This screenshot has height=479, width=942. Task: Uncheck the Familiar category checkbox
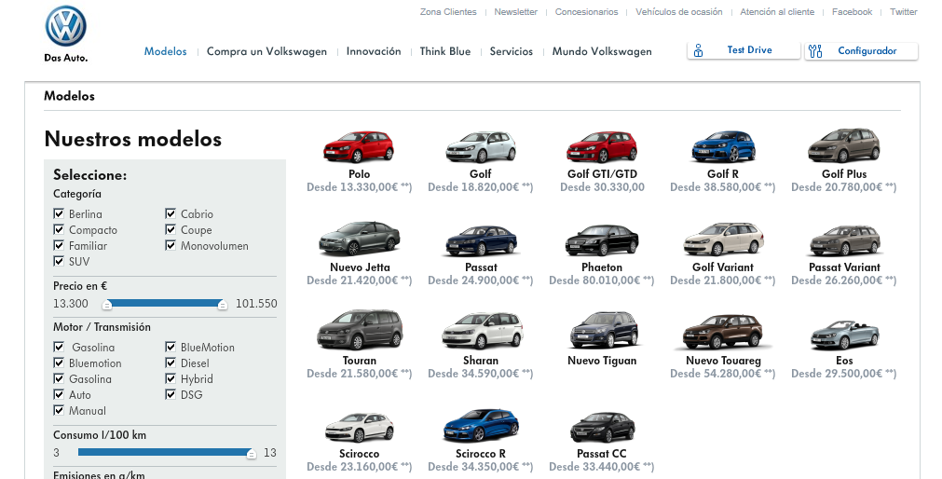coord(59,245)
